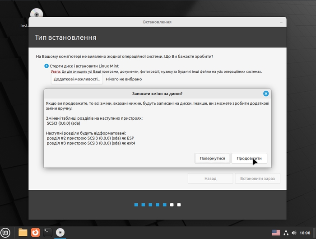Launch Firefox from the taskbar
Viewport: 316px width, 239px height.
(x=35, y=233)
